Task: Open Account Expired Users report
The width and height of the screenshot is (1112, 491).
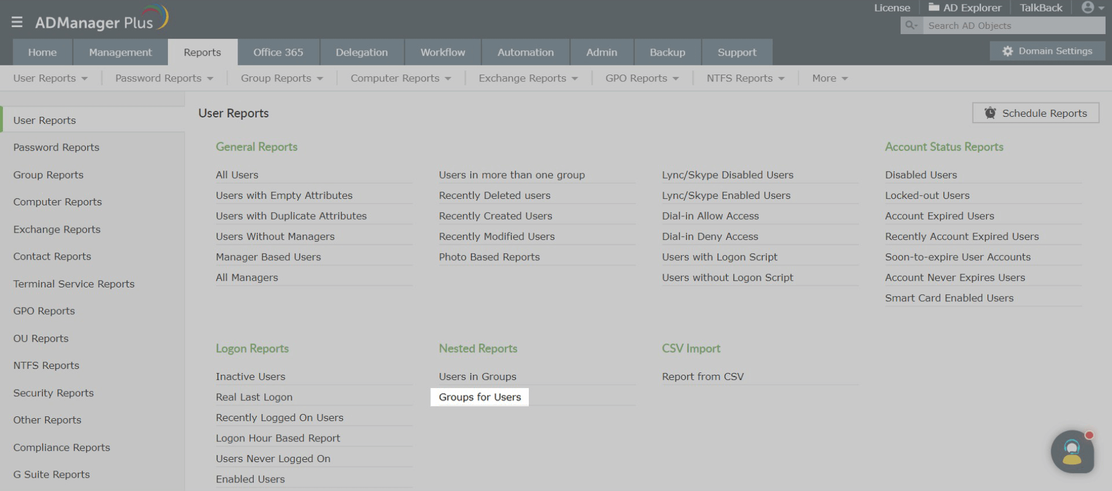Action: (x=939, y=216)
